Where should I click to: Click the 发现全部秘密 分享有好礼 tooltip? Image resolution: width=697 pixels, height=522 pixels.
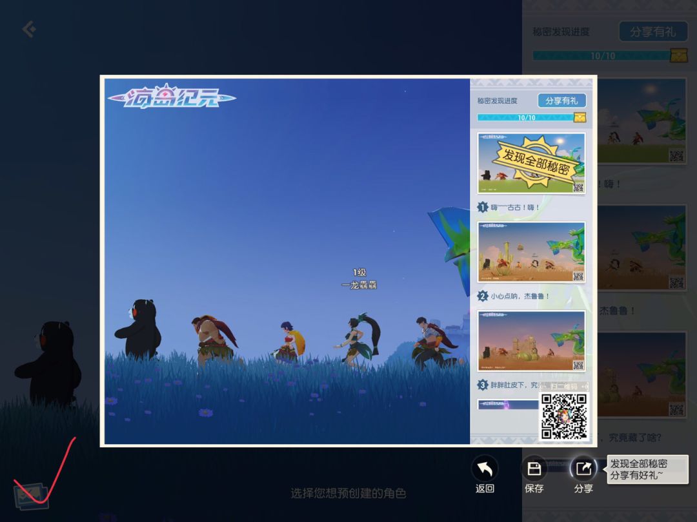[x=647, y=469]
